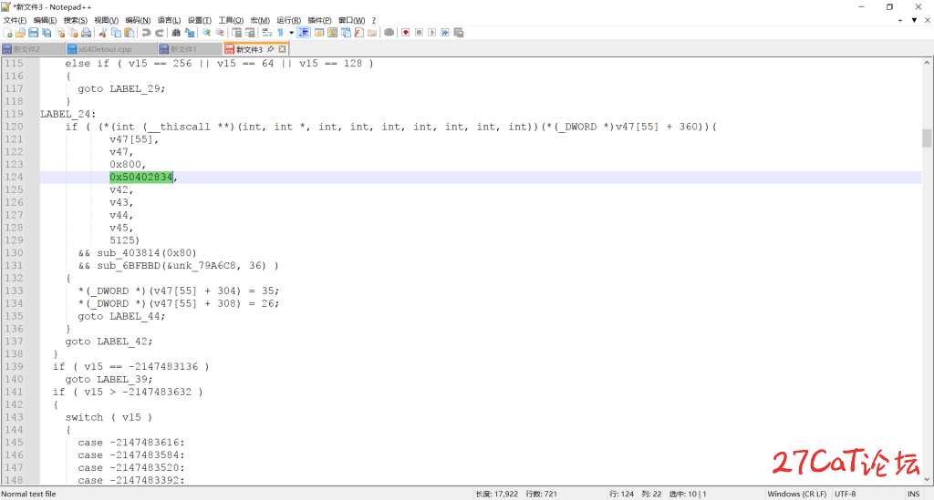
Task: Click the X button at the menu bar's right end
Action: [x=928, y=20]
